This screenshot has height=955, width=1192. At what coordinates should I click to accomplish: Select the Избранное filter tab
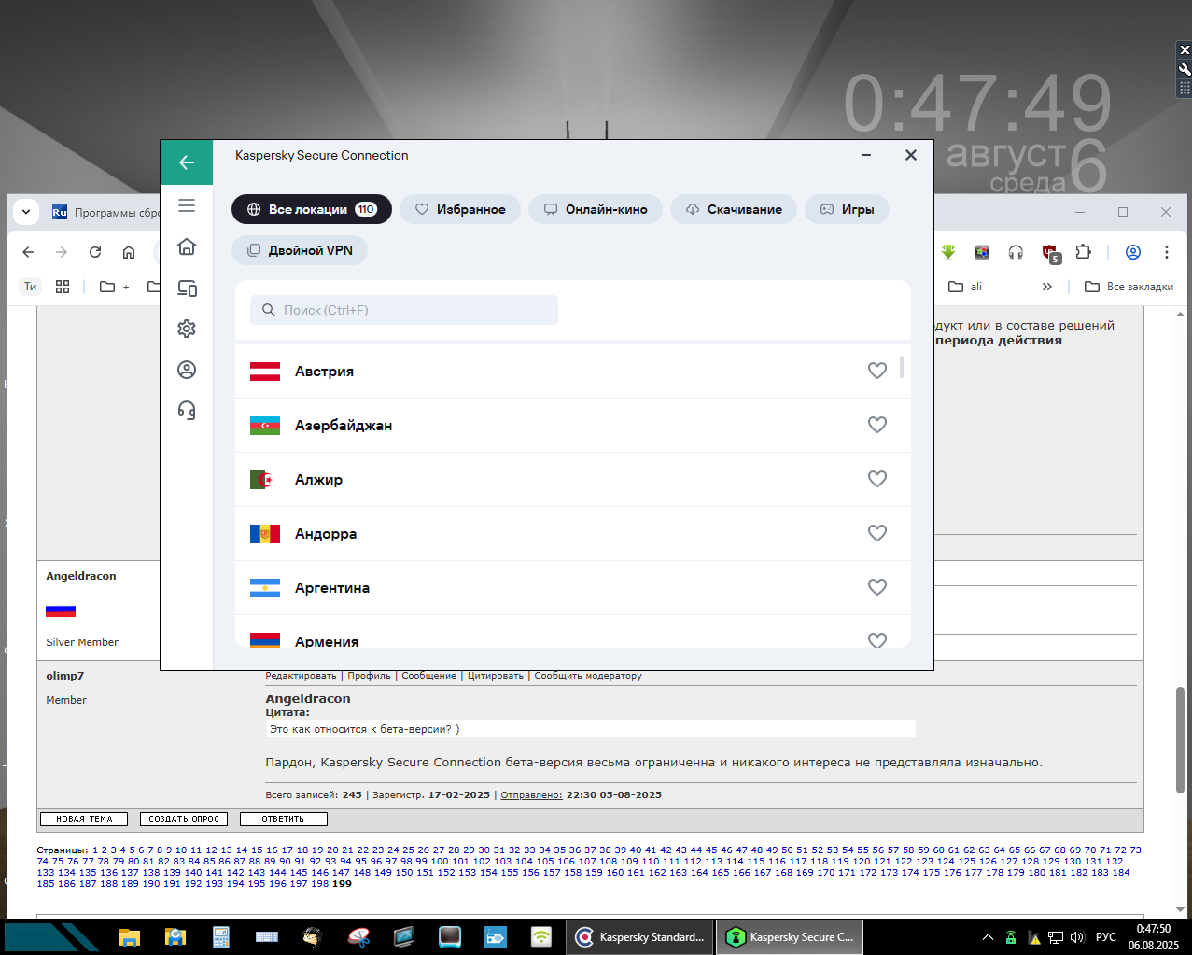tap(460, 209)
